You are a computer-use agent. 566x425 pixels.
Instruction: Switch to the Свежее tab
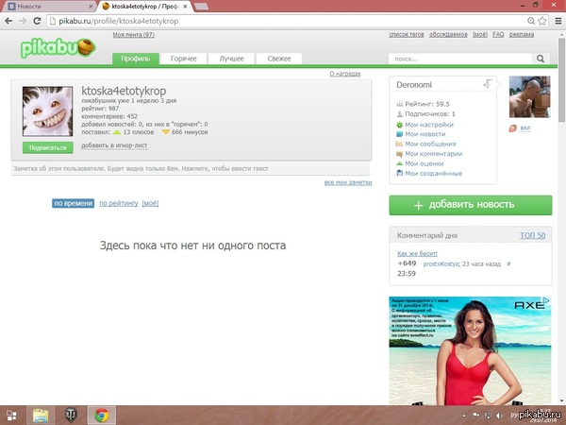click(x=278, y=59)
